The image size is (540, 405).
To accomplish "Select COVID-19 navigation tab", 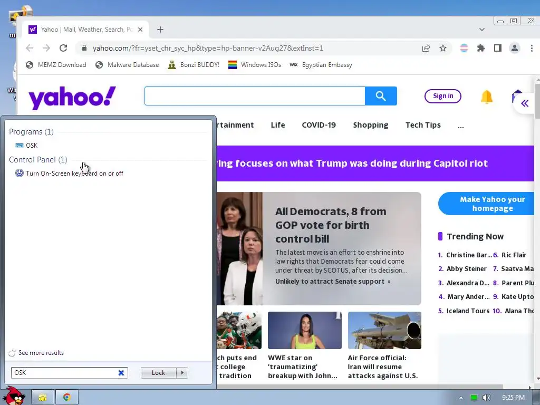I will pyautogui.click(x=319, y=125).
